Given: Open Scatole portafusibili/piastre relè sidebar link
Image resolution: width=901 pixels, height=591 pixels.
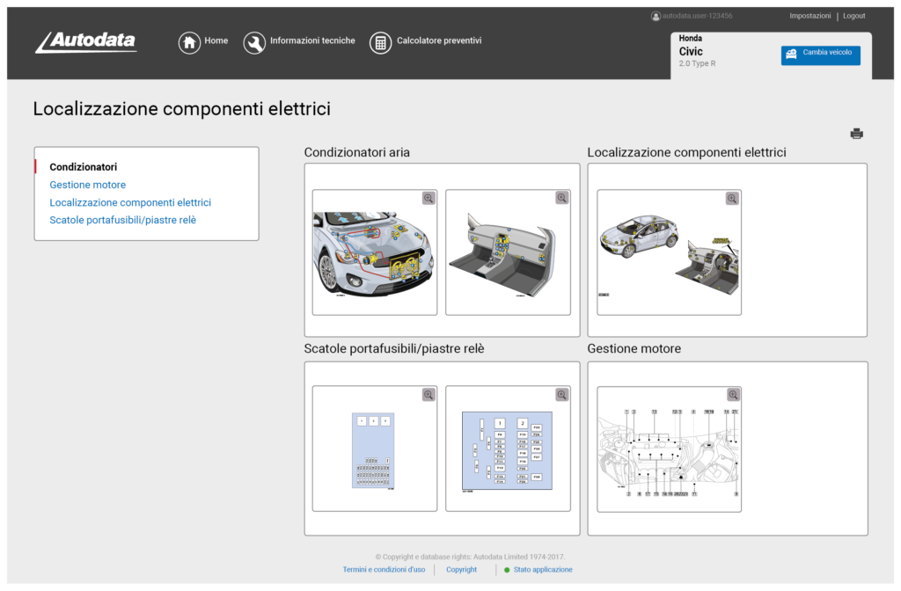Looking at the screenshot, I should (x=122, y=220).
